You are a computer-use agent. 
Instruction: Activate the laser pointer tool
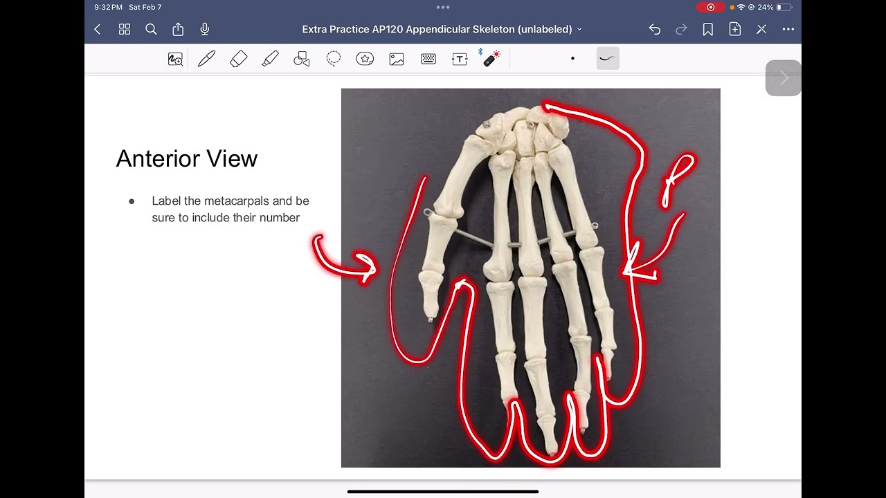pyautogui.click(x=491, y=58)
